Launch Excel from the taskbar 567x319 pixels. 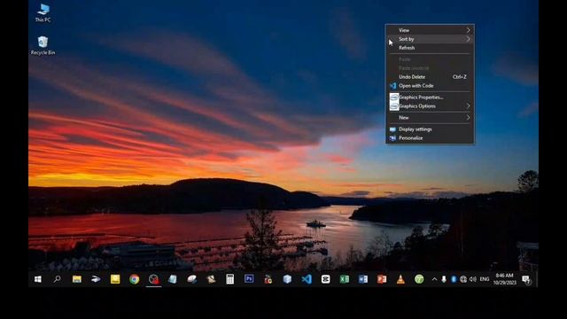coord(345,279)
